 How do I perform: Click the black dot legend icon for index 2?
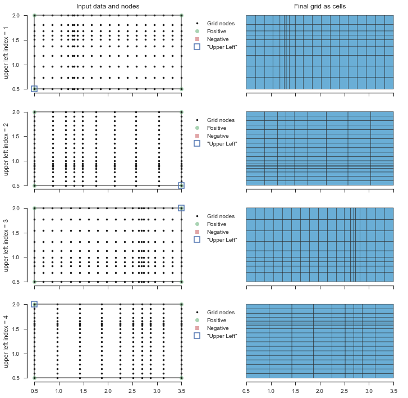[x=197, y=120]
